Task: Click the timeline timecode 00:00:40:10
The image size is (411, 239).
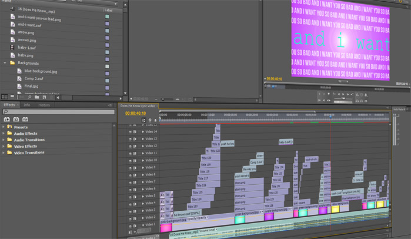Action: click(x=135, y=114)
